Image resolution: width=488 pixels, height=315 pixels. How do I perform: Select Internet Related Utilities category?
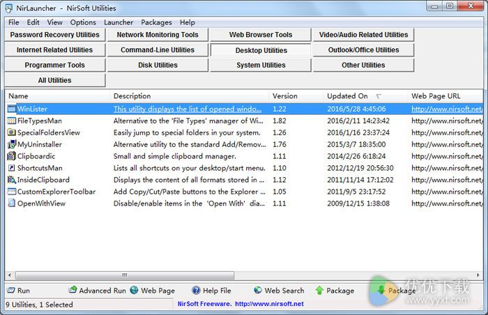[55, 49]
